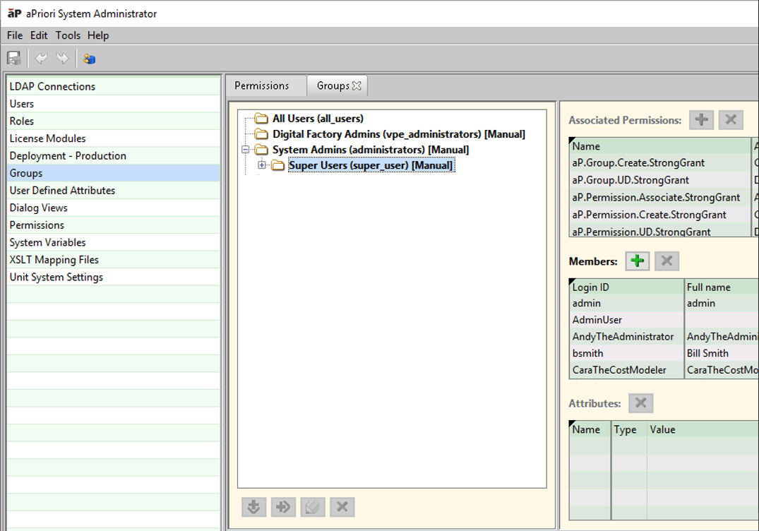Click the attributes Value column header
The width and height of the screenshot is (759, 531).
(703, 429)
